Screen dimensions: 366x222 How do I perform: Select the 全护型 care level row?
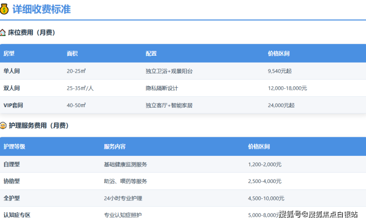11,198
